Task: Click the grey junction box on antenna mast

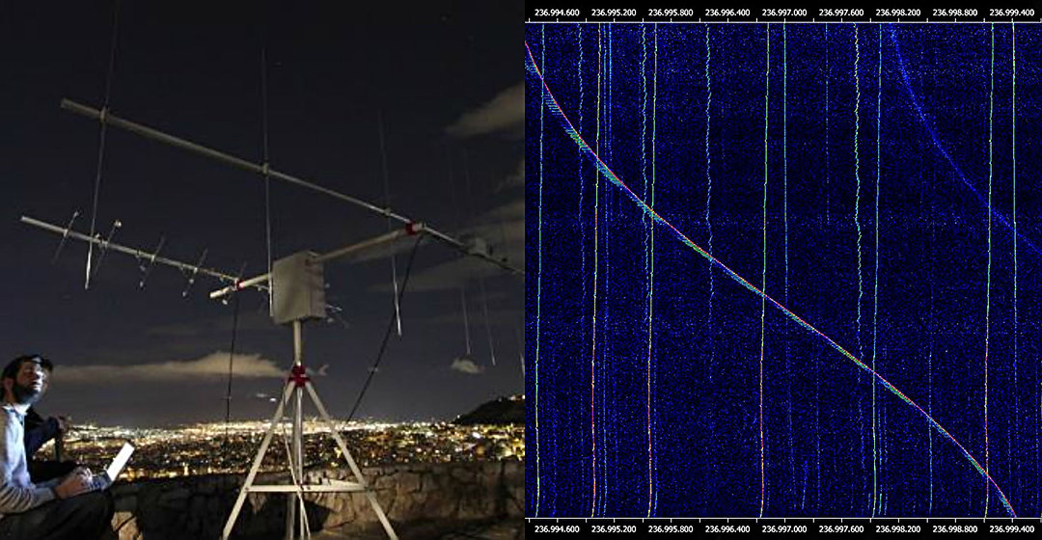Action: pos(298,287)
